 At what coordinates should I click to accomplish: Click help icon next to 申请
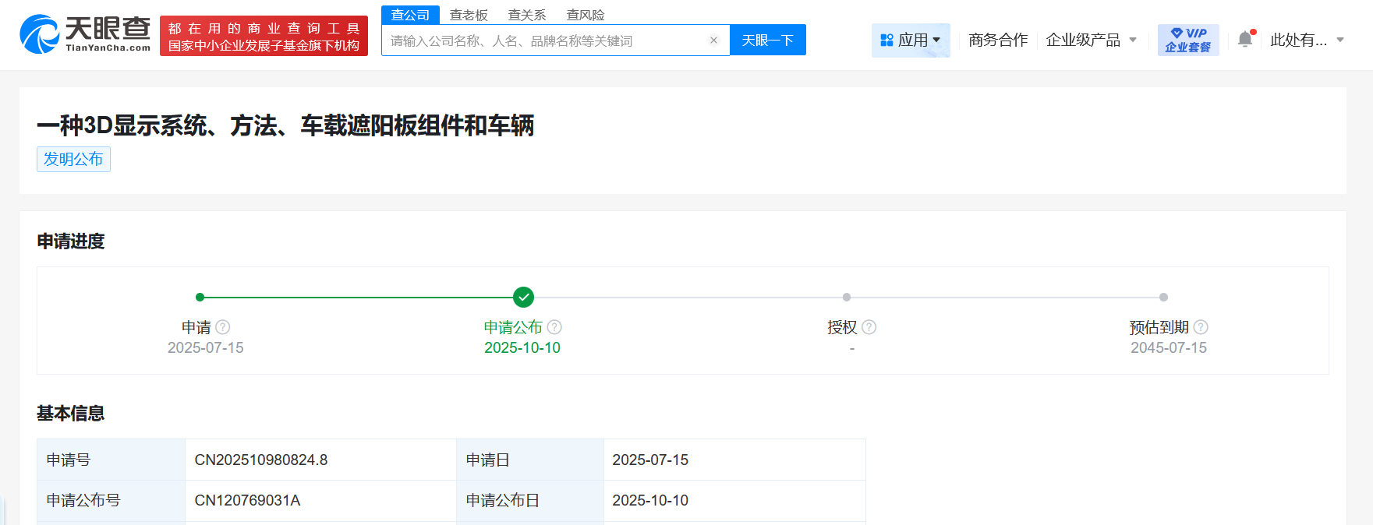(222, 327)
